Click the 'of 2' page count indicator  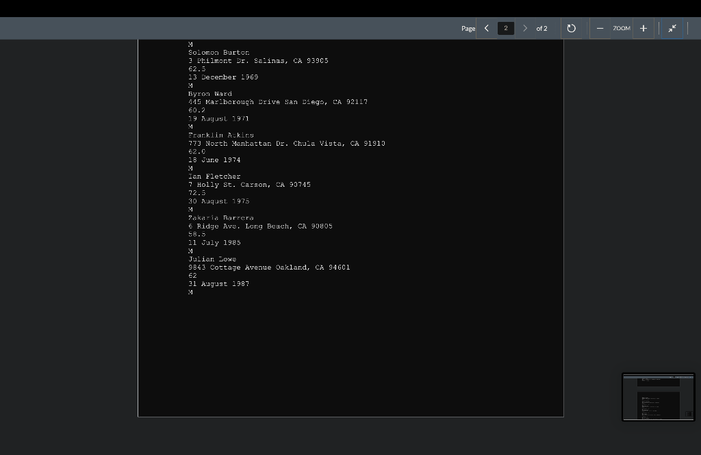(541, 28)
